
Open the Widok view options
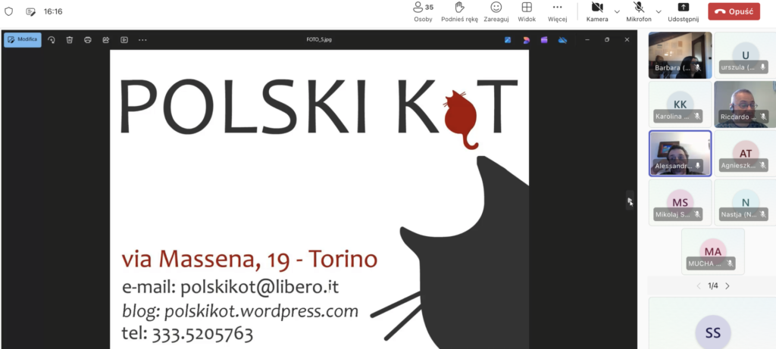[x=527, y=11]
